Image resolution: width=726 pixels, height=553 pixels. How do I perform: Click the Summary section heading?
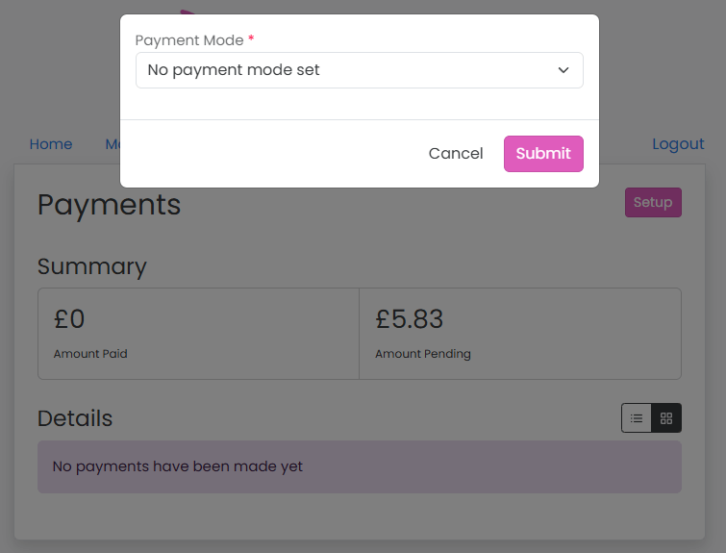92,266
